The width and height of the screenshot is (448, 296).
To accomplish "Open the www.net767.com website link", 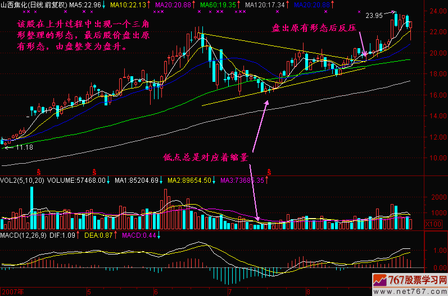I will (416, 291).
